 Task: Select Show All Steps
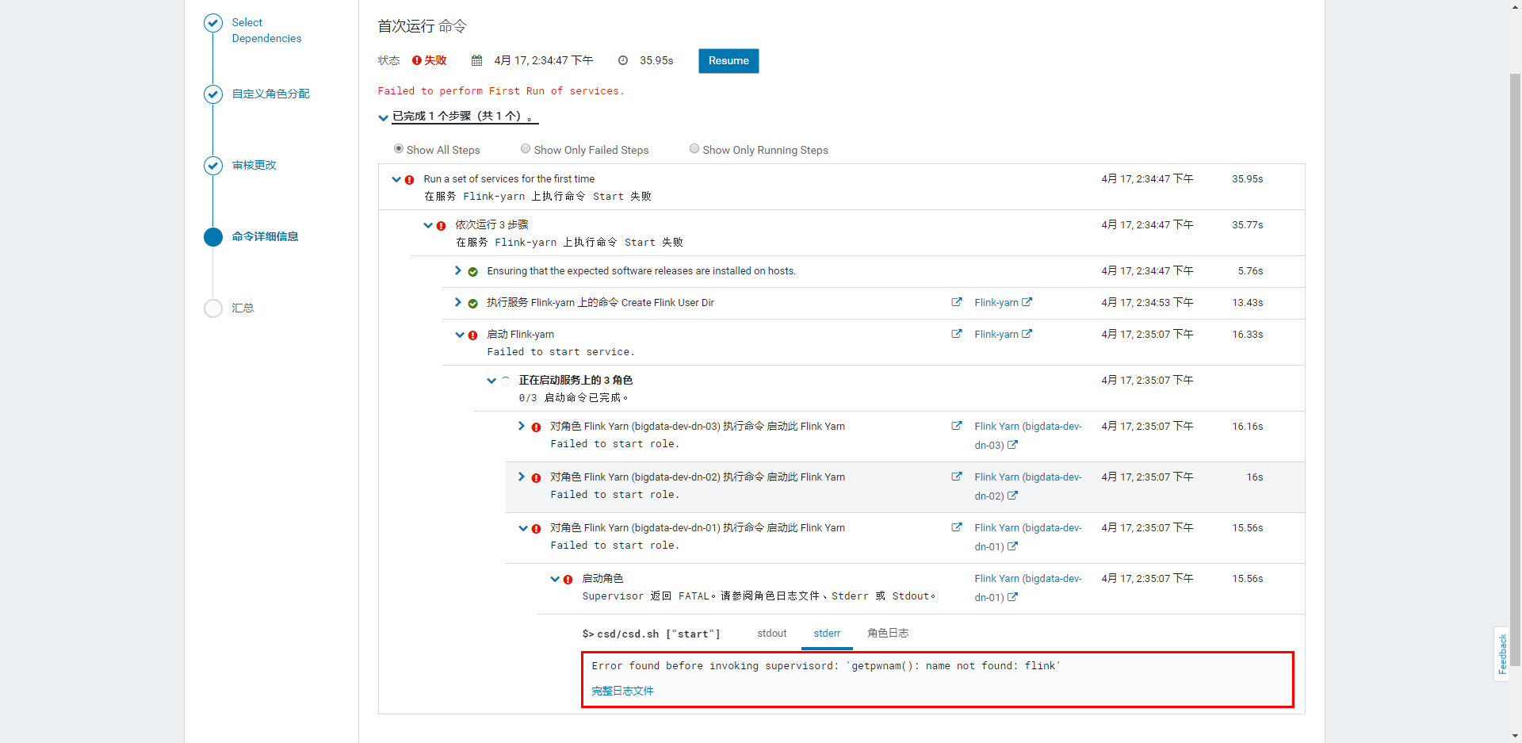coord(399,148)
